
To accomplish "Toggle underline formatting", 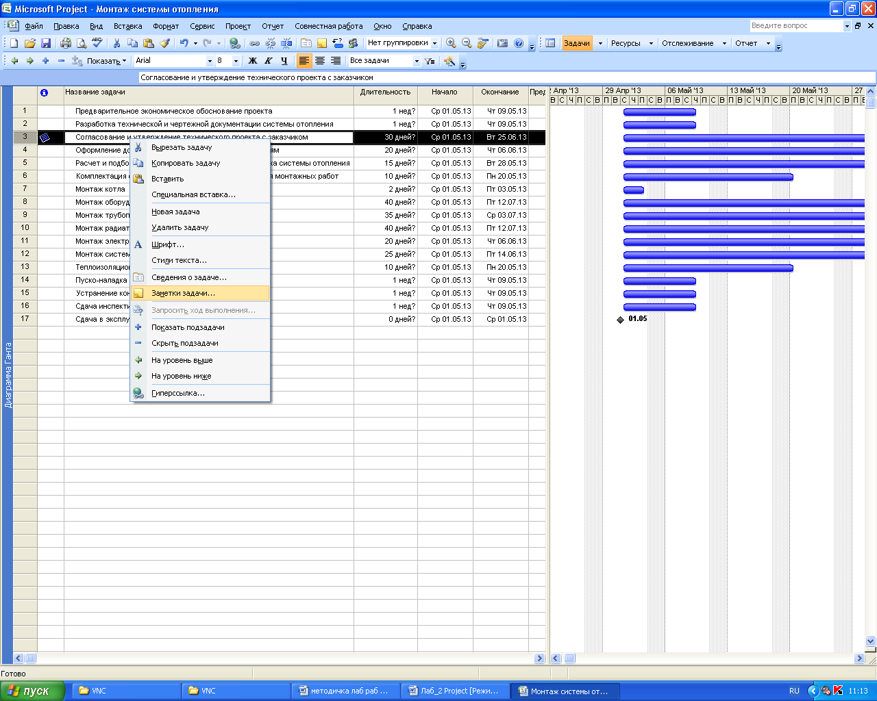I will 284,61.
